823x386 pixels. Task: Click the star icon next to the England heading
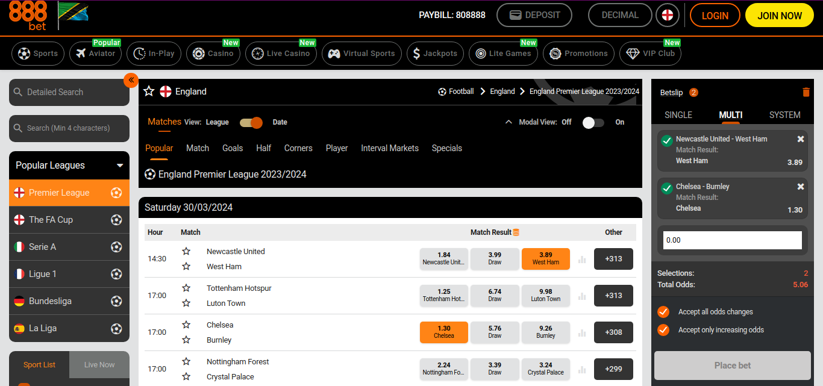tap(149, 92)
